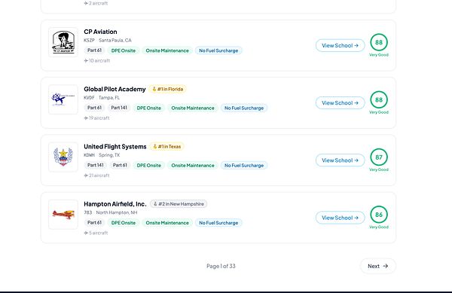Click Global Pilot Academy school name
Screen dimensions: 452x293
coord(115,89)
